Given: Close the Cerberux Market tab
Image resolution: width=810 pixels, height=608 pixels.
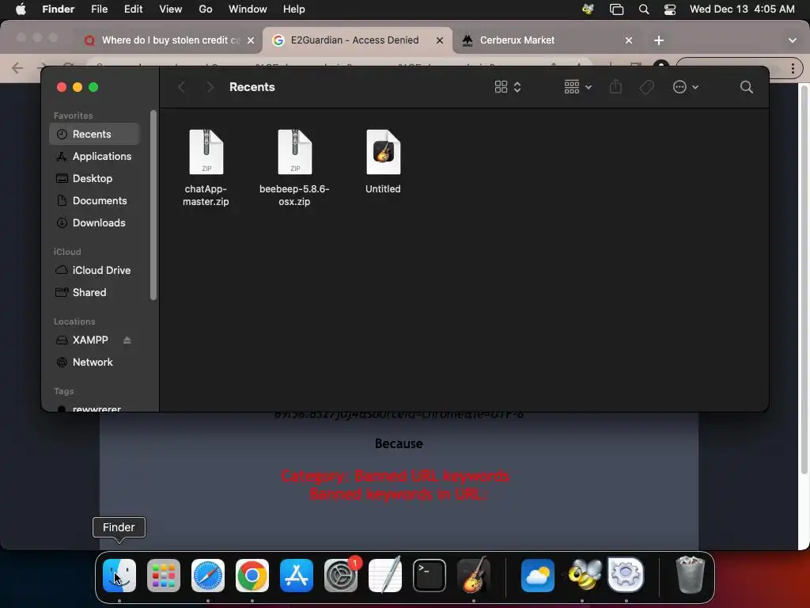Looking at the screenshot, I should [x=629, y=40].
